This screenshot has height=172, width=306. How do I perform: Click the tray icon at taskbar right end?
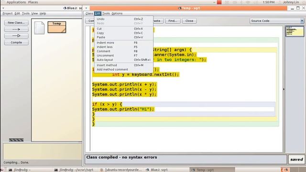[286, 170]
